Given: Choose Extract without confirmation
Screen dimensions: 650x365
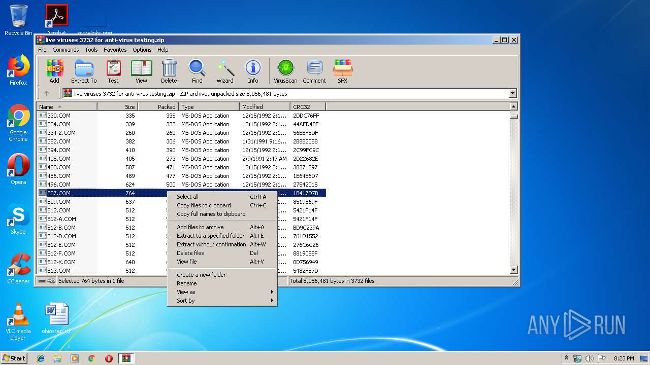Looking at the screenshot, I should (222, 244).
